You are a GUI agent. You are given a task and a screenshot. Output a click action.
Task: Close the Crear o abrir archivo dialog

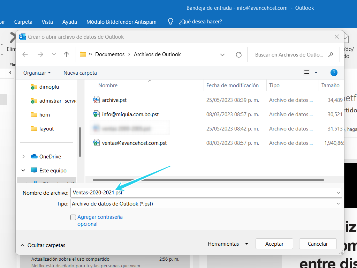[x=336, y=37]
